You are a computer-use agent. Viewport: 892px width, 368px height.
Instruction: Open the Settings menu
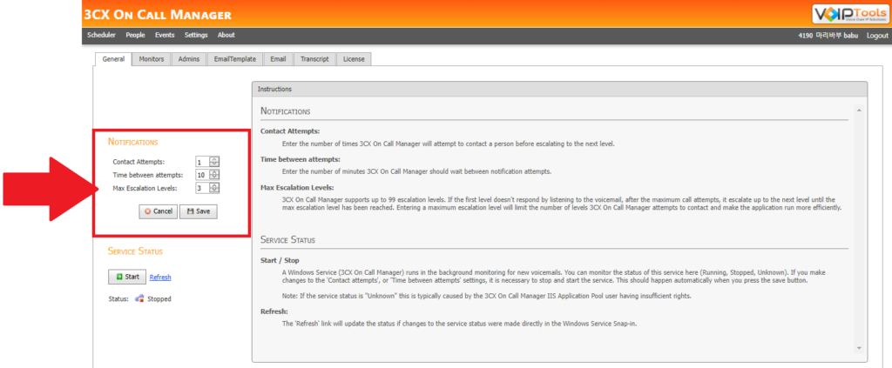[x=196, y=35]
